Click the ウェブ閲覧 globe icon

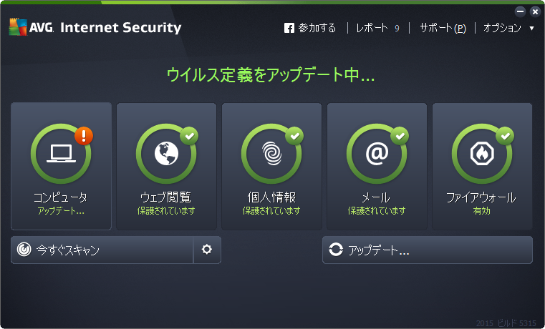(x=166, y=153)
